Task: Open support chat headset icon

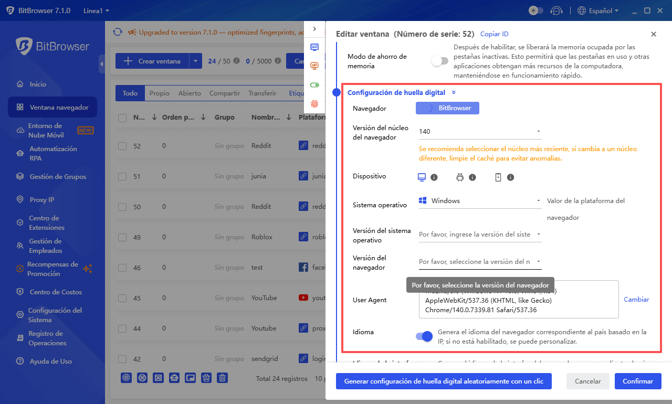Action: click(558, 10)
